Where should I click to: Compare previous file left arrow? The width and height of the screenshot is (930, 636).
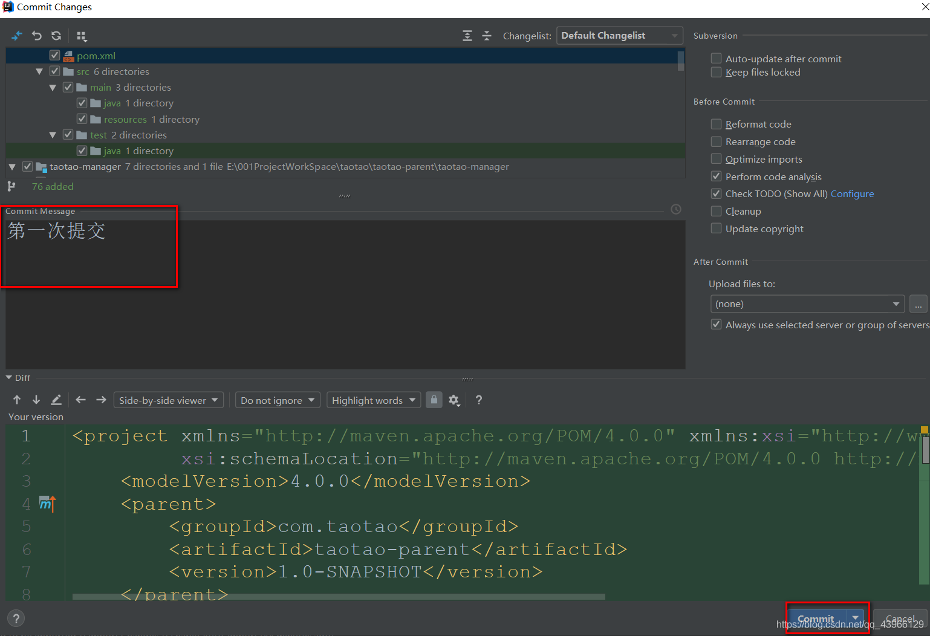coord(81,400)
